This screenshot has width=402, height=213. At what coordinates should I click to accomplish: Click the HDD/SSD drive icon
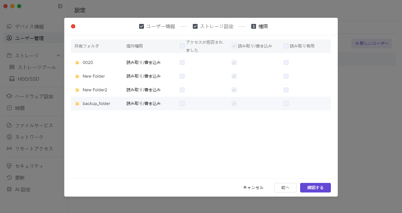point(12,79)
